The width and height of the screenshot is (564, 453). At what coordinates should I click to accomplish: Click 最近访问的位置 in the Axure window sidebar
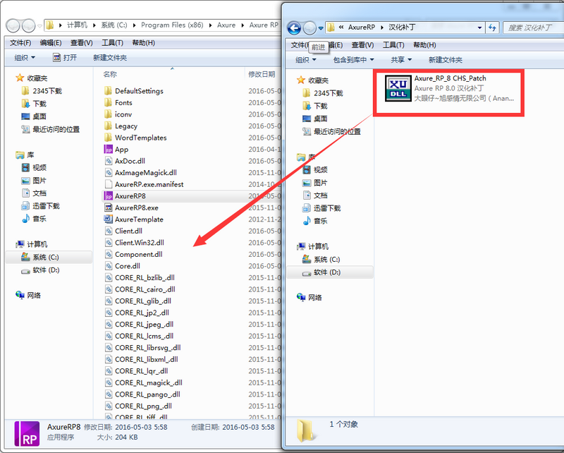[56, 129]
